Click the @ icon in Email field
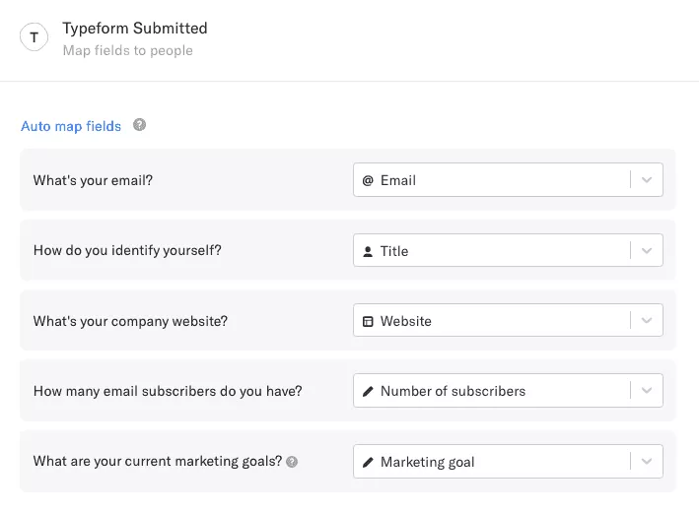Image resolution: width=699 pixels, height=514 pixels. [x=368, y=180]
